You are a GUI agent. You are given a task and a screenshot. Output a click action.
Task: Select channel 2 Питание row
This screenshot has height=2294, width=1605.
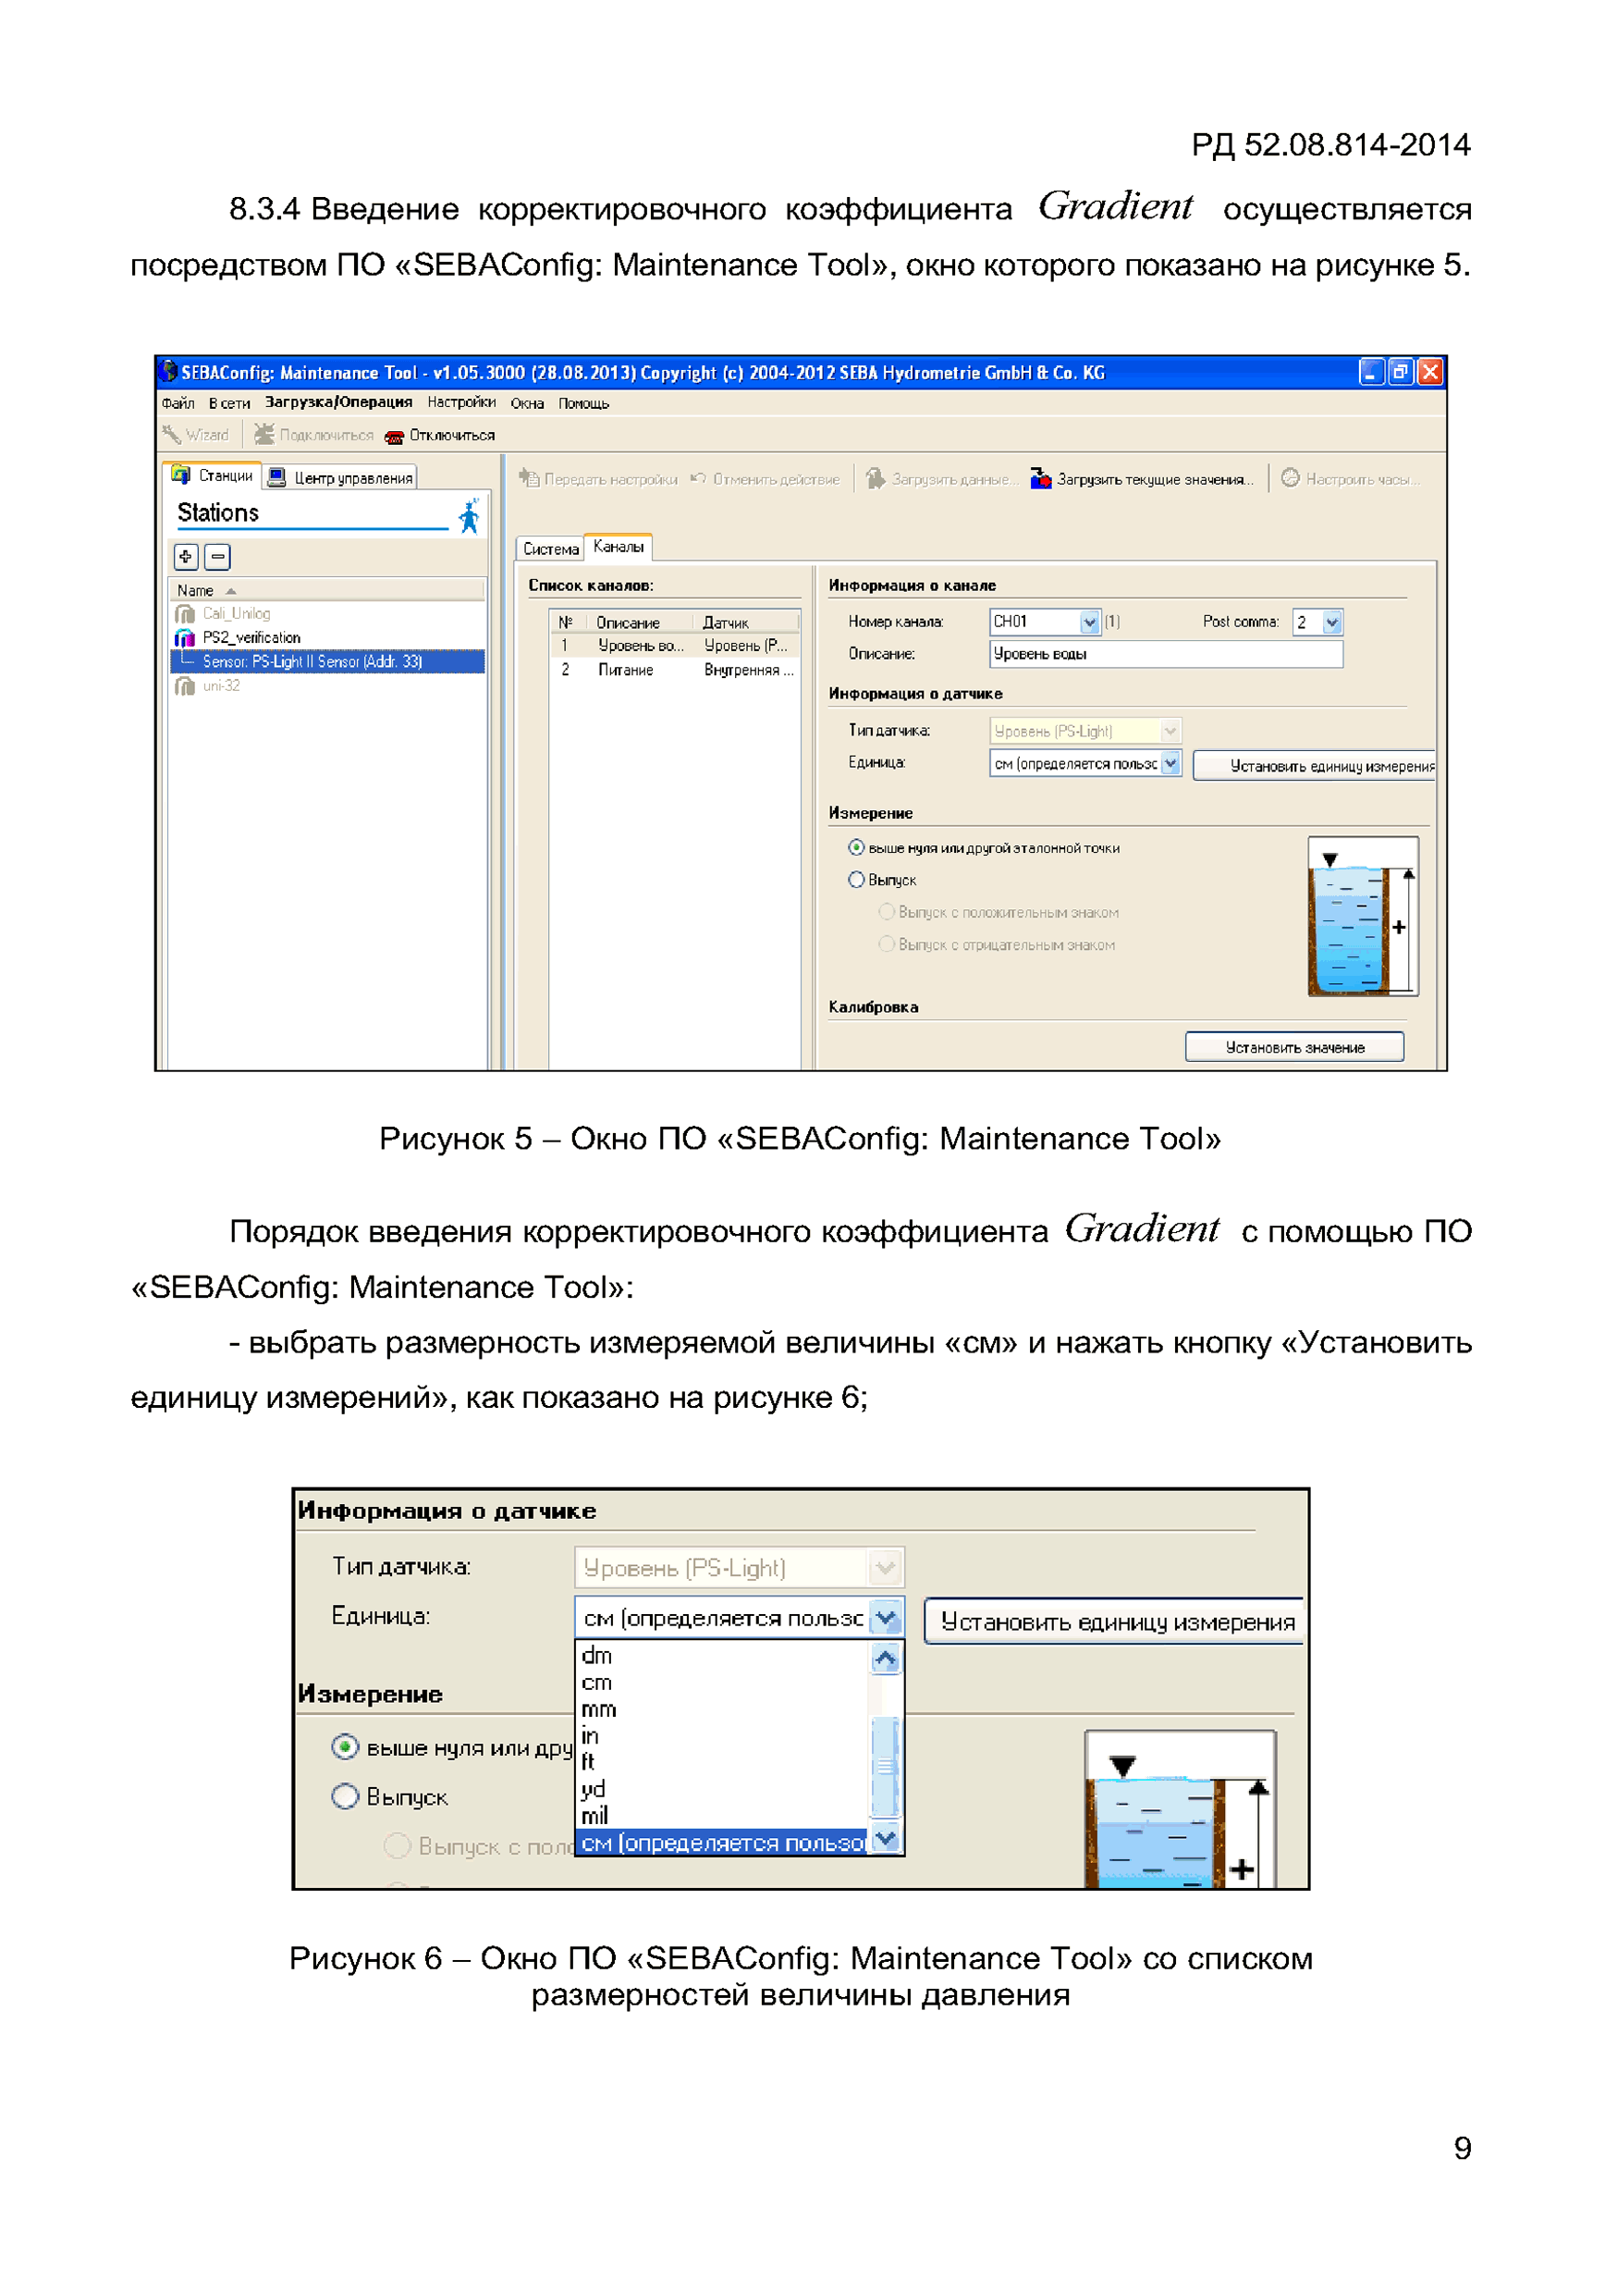[x=675, y=670]
